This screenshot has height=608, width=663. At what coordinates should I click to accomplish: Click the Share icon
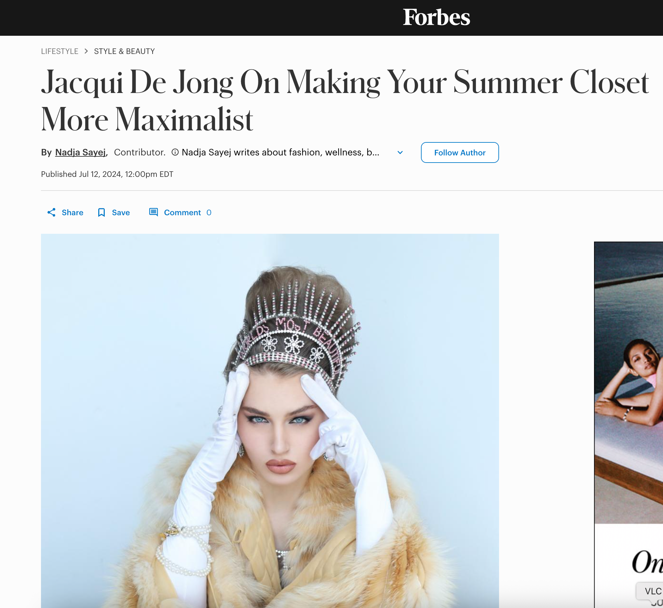(x=51, y=212)
